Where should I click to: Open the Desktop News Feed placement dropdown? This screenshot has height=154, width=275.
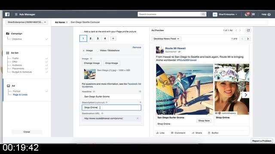point(166,39)
